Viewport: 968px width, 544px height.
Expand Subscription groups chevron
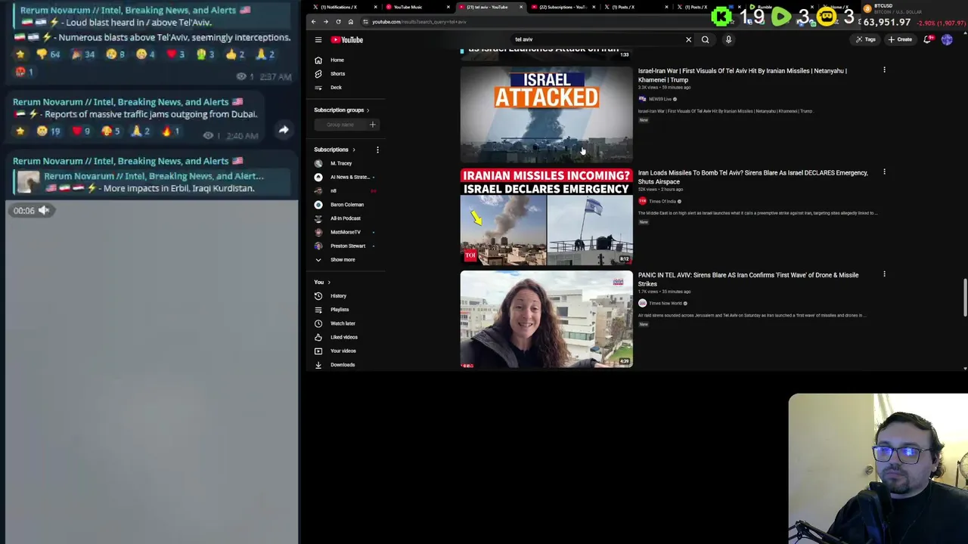click(x=368, y=110)
